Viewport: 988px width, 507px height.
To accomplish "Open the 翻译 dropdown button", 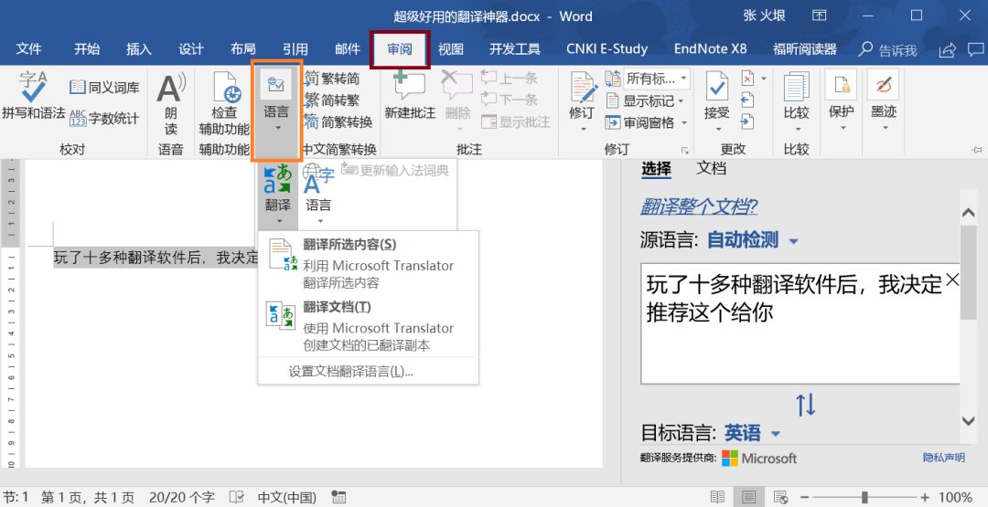I will (x=278, y=195).
